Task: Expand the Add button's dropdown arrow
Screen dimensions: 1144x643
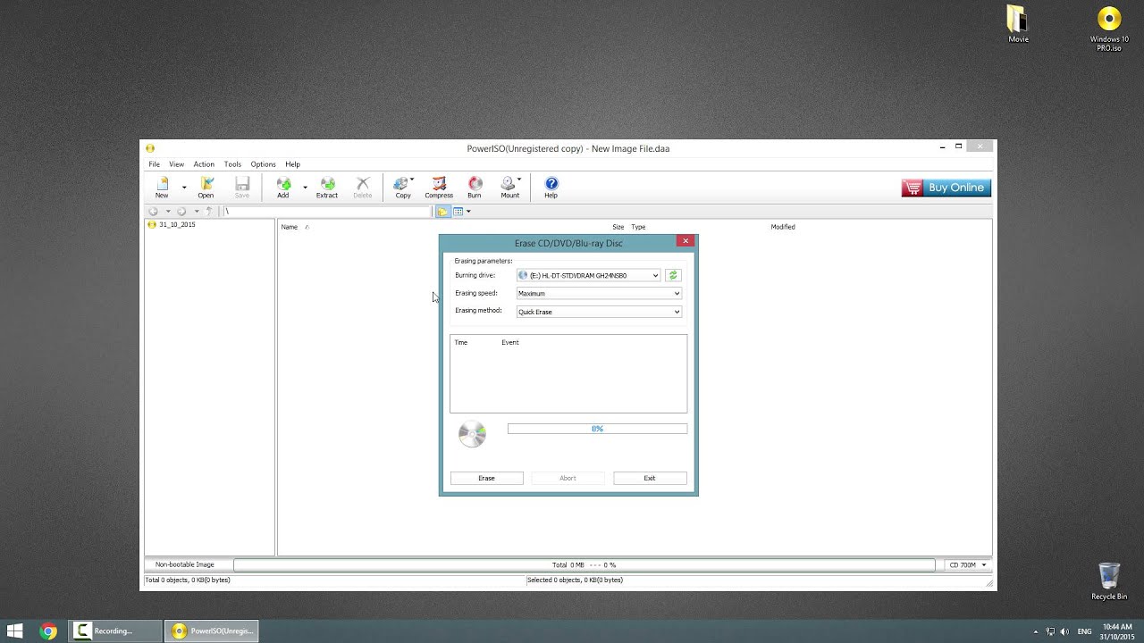Action: point(305,188)
